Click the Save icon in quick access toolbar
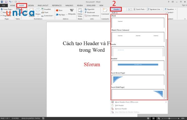This screenshot has width=187, height=120. coord(6,2)
